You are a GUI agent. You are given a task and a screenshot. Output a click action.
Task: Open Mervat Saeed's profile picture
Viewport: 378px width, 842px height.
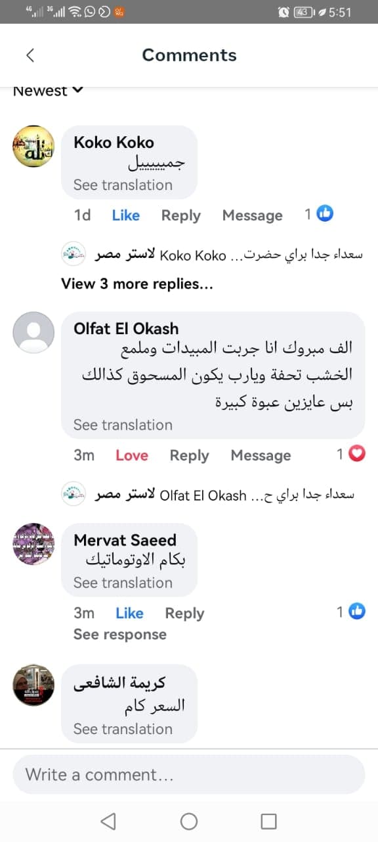[x=33, y=544]
